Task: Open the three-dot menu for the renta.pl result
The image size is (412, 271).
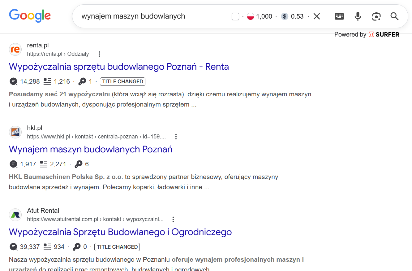Action: 99,54
